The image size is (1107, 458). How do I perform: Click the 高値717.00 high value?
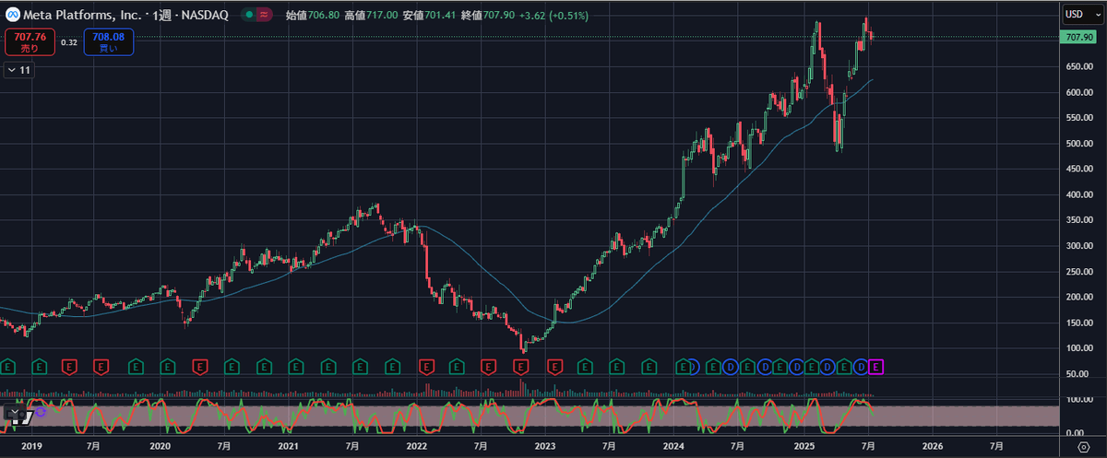(370, 16)
